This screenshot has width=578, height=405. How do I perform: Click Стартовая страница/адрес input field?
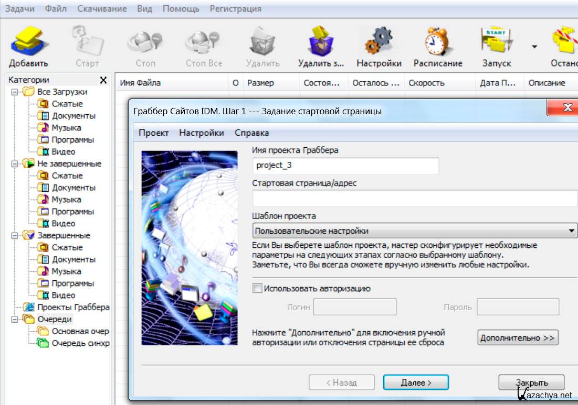point(415,199)
